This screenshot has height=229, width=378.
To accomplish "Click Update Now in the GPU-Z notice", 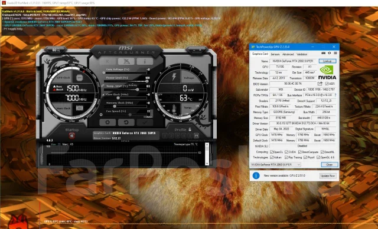I will pyautogui.click(x=328, y=175).
